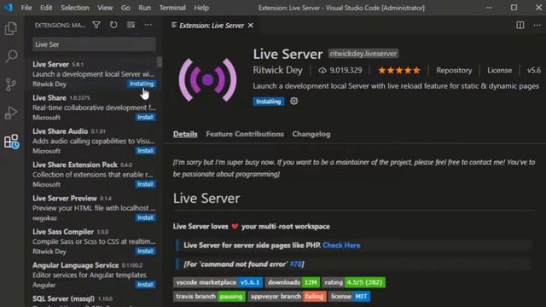Image resolution: width=546 pixels, height=307 pixels.
Task: Click the travis branch passing badge
Action: (x=209, y=297)
